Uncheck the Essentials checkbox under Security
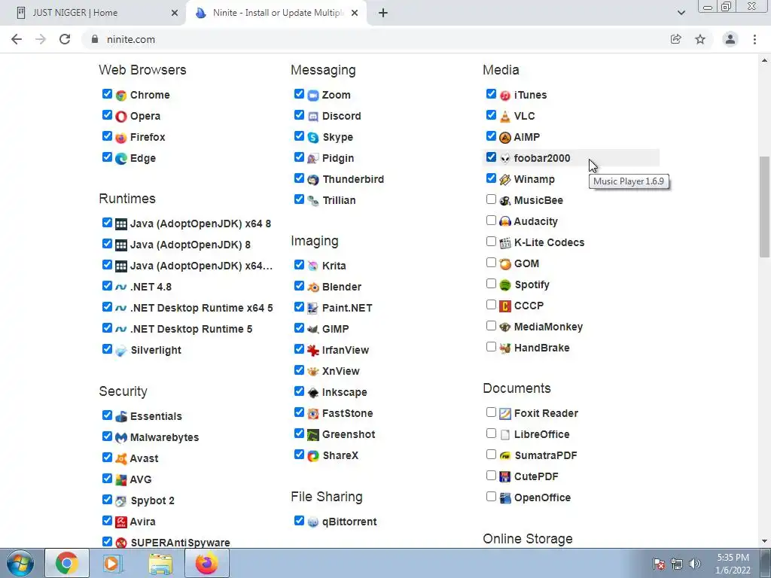 (x=107, y=415)
